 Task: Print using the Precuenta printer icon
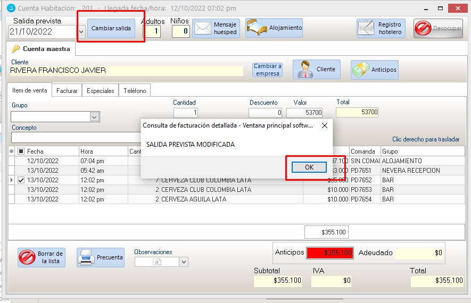click(x=86, y=258)
